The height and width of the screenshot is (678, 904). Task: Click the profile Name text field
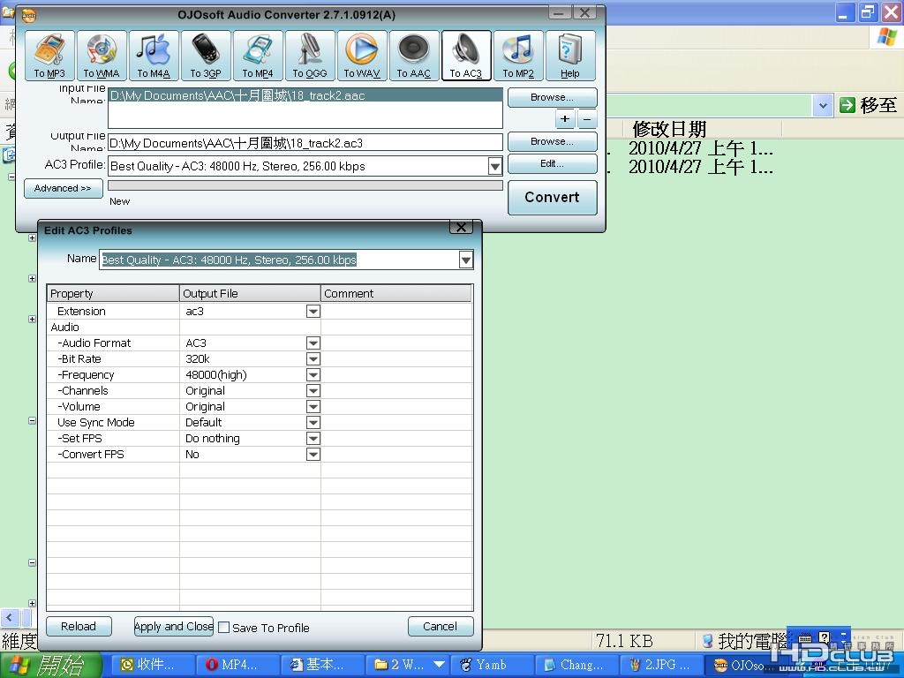[279, 260]
